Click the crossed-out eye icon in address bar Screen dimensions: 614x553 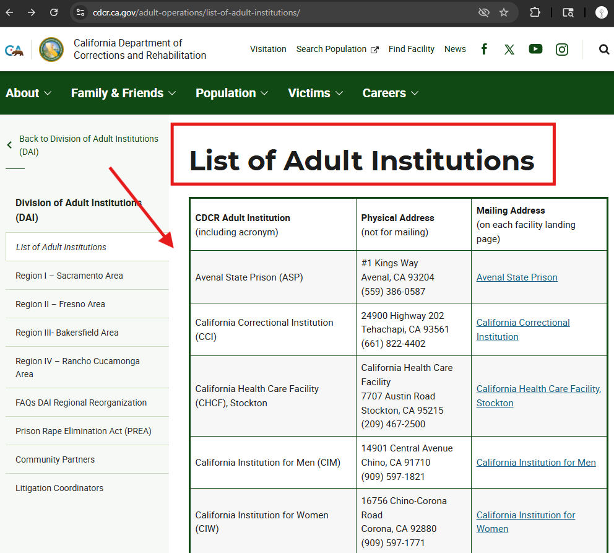tap(484, 12)
